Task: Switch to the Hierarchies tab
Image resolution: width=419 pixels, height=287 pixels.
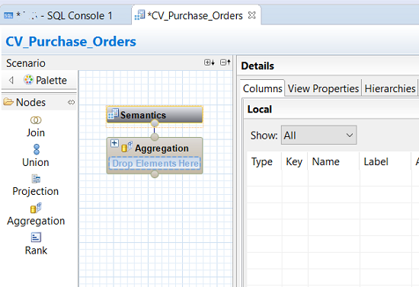Action: click(x=389, y=88)
